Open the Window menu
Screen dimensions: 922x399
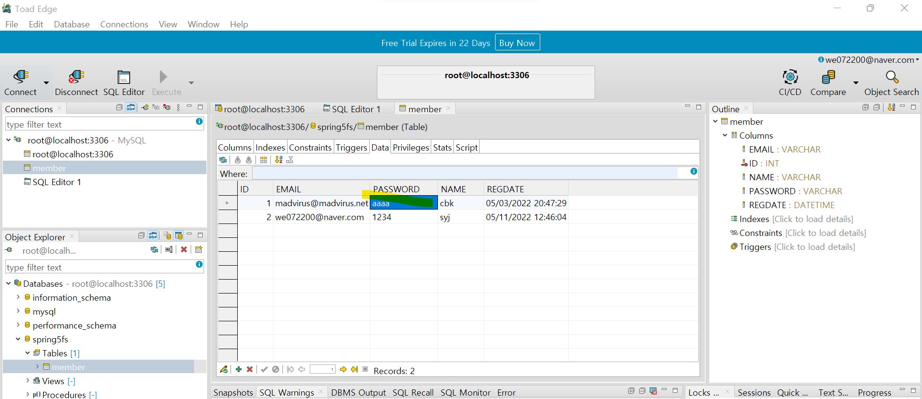pyautogui.click(x=204, y=24)
